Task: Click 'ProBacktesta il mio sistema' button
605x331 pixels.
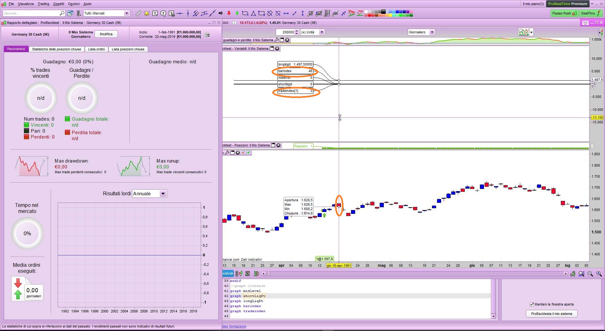Action: tap(551, 314)
